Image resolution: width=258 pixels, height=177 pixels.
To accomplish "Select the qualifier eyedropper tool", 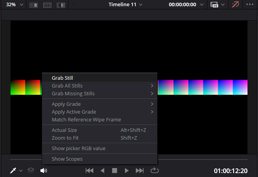I will pyautogui.click(x=13, y=171).
